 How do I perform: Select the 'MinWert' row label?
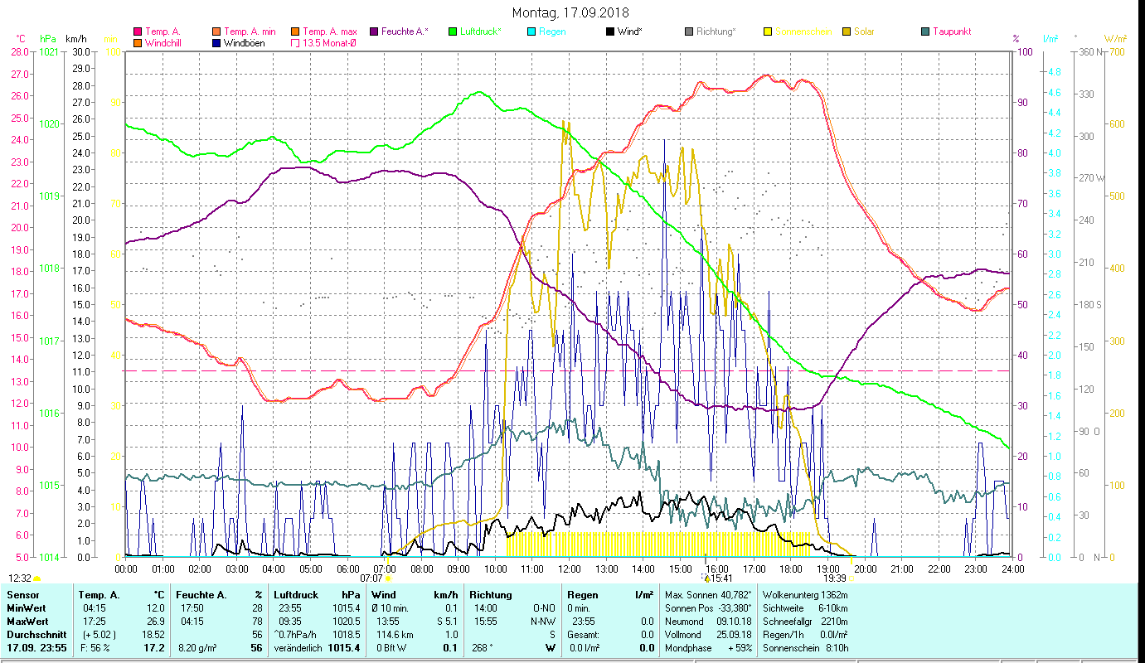(x=26, y=607)
